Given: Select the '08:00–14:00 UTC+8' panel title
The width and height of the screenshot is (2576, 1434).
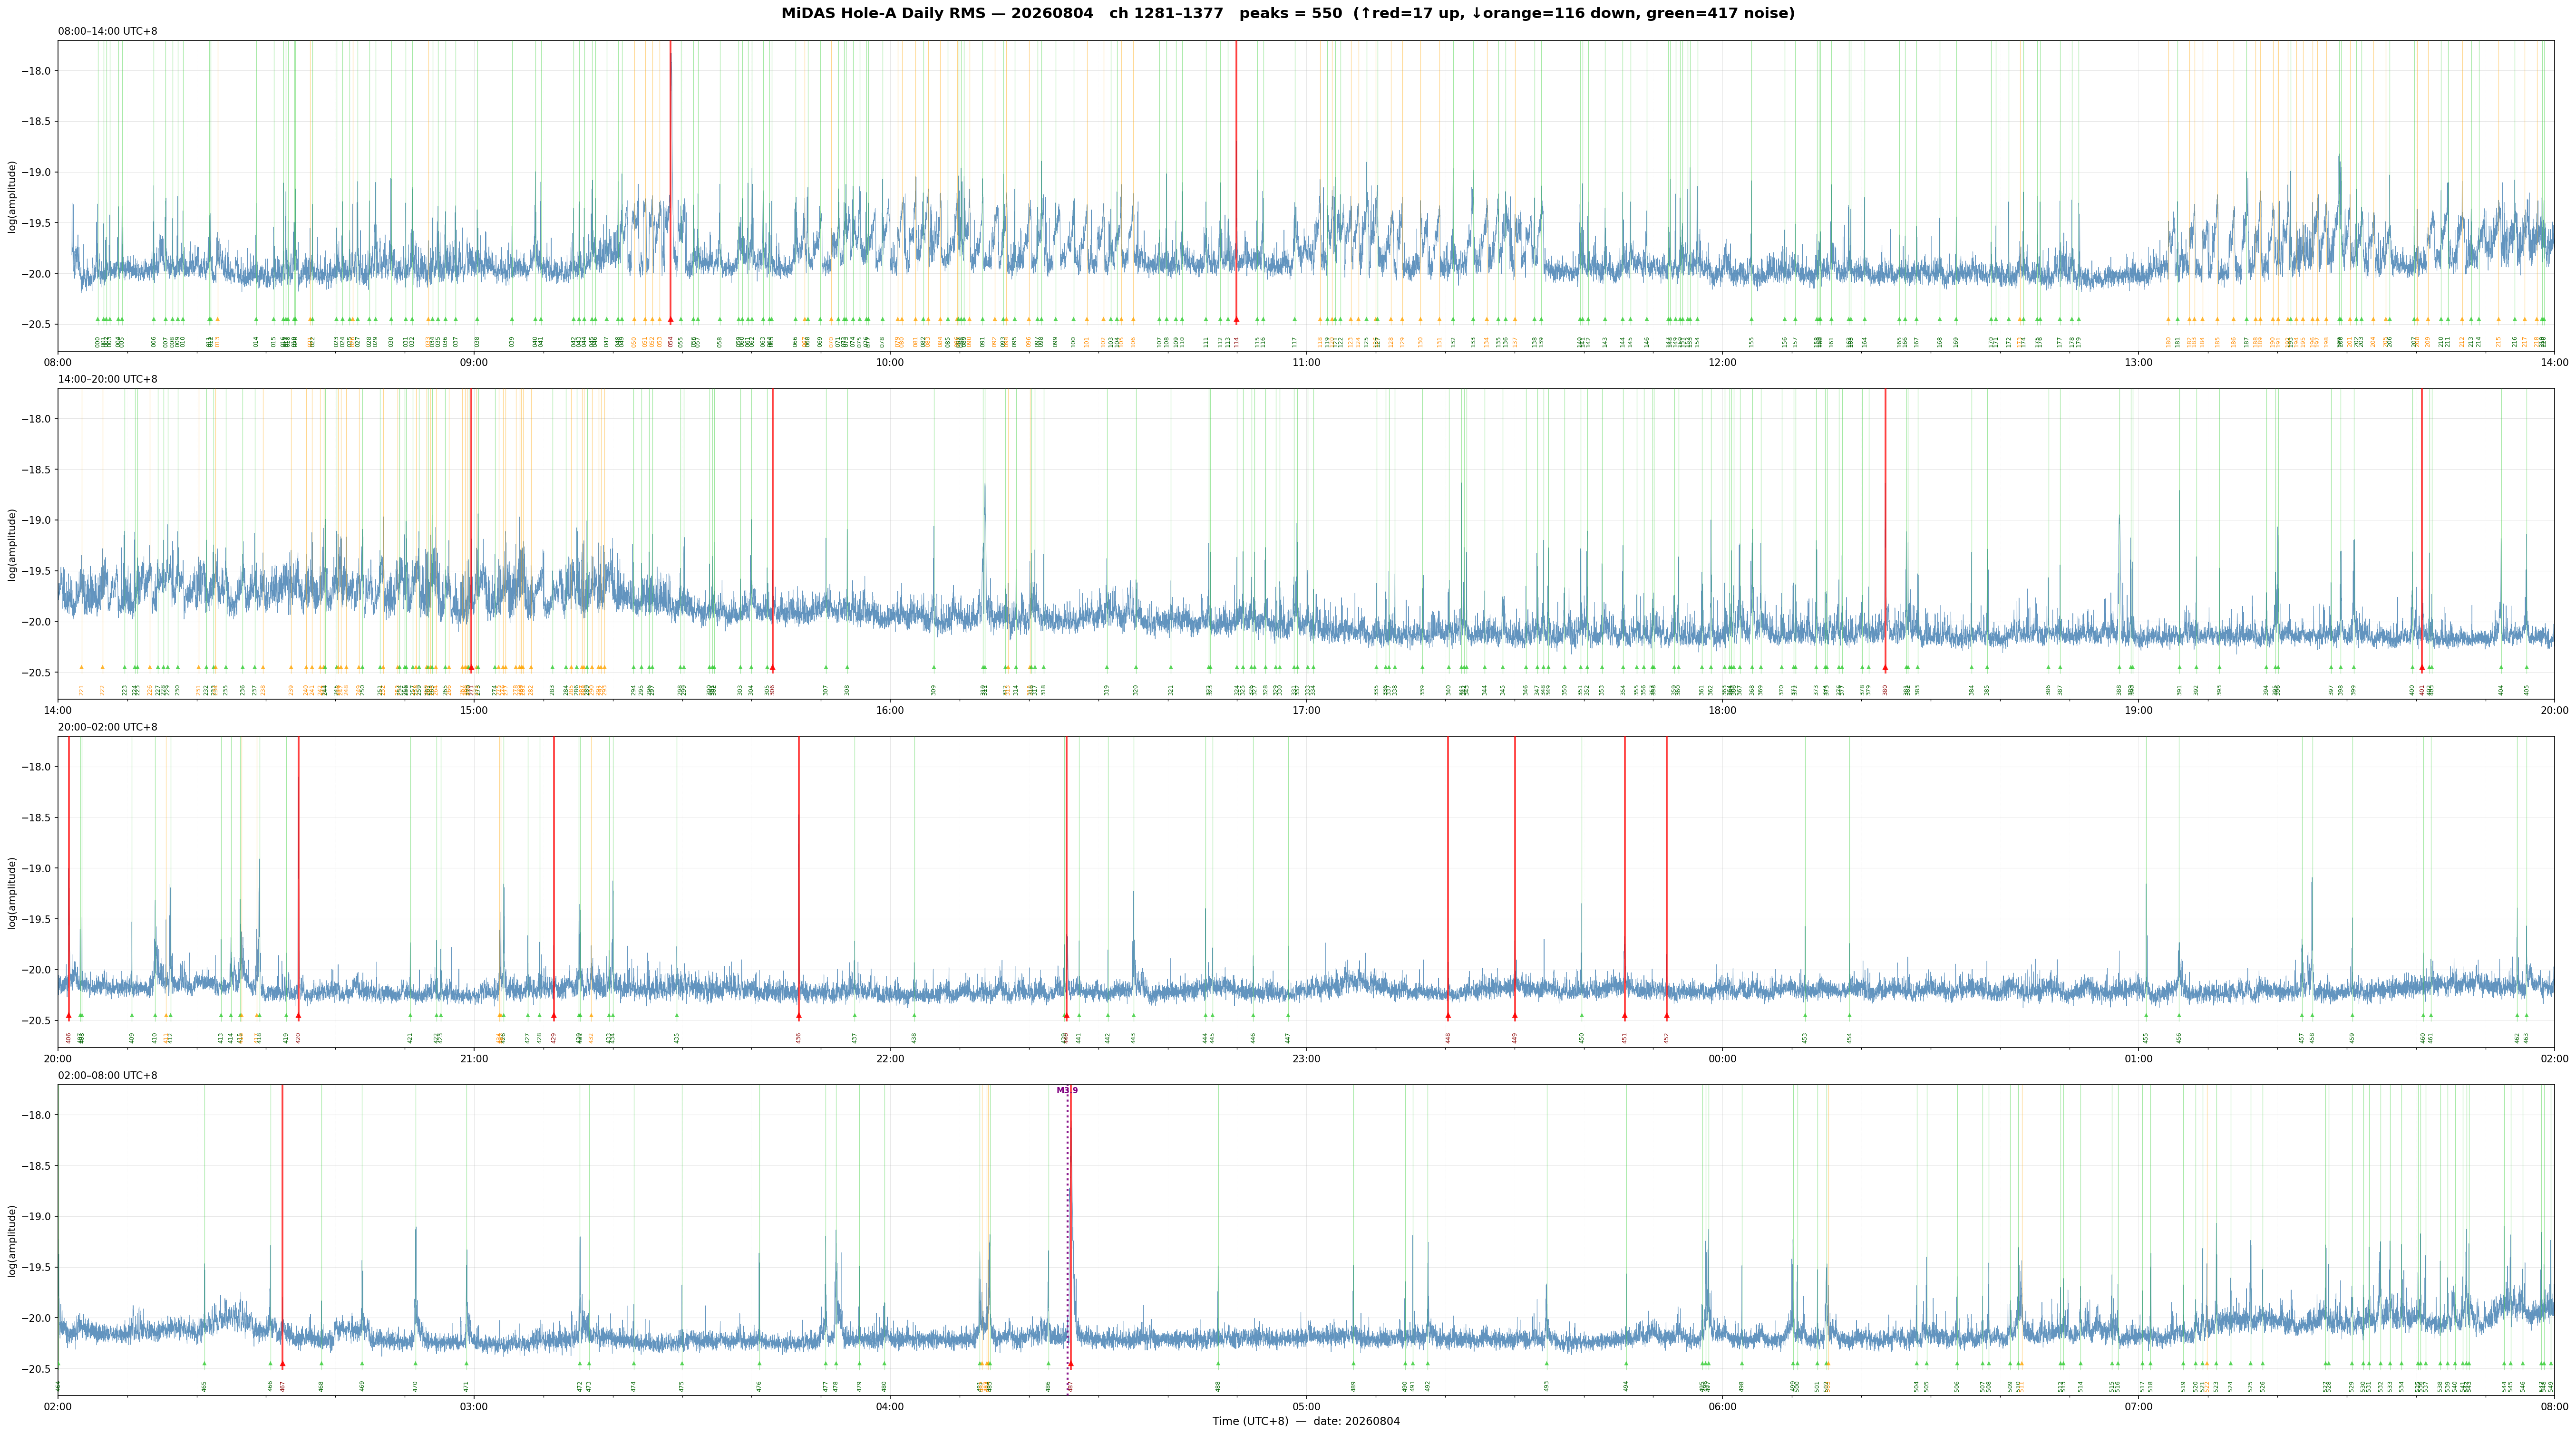Looking at the screenshot, I should [x=107, y=31].
